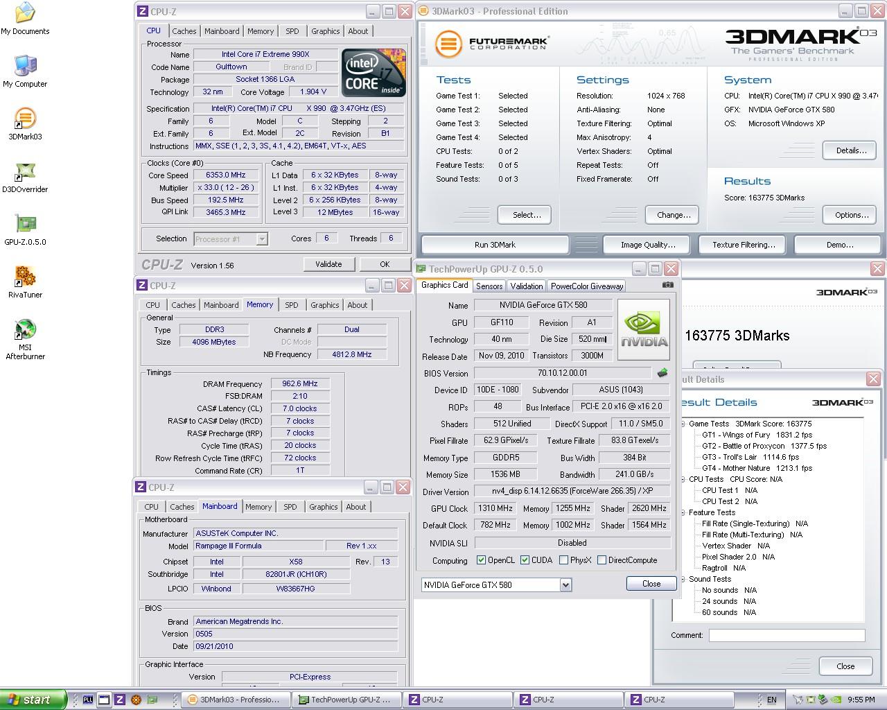This screenshot has height=710, width=887.
Task: Click the Change... settings button
Action: tap(674, 215)
